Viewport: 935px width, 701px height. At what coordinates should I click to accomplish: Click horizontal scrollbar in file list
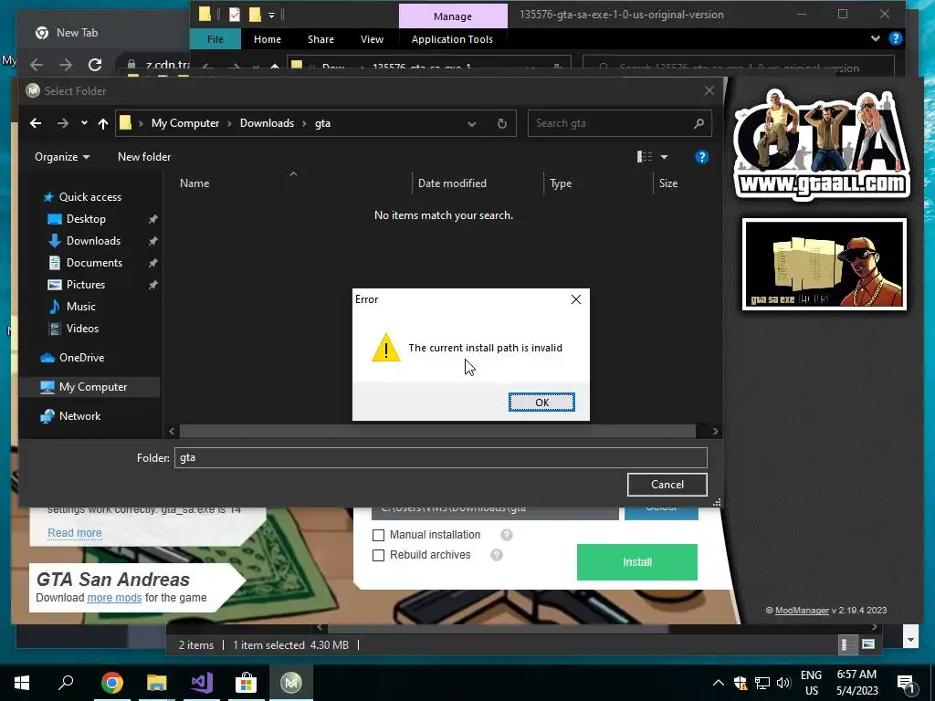tap(437, 431)
